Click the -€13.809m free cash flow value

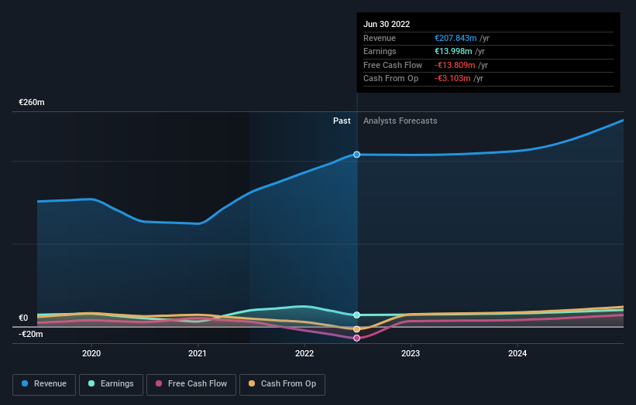click(x=455, y=65)
